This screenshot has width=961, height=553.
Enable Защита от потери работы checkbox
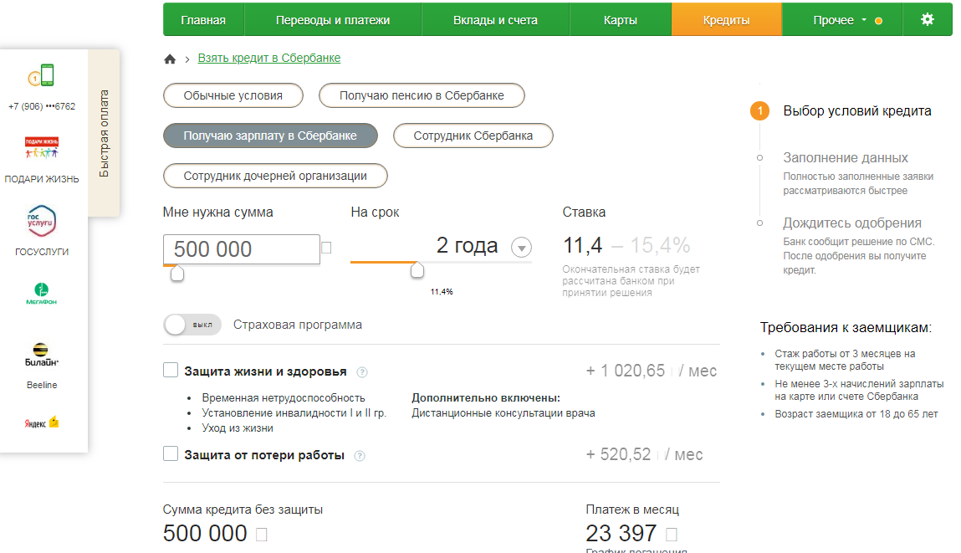coord(171,454)
